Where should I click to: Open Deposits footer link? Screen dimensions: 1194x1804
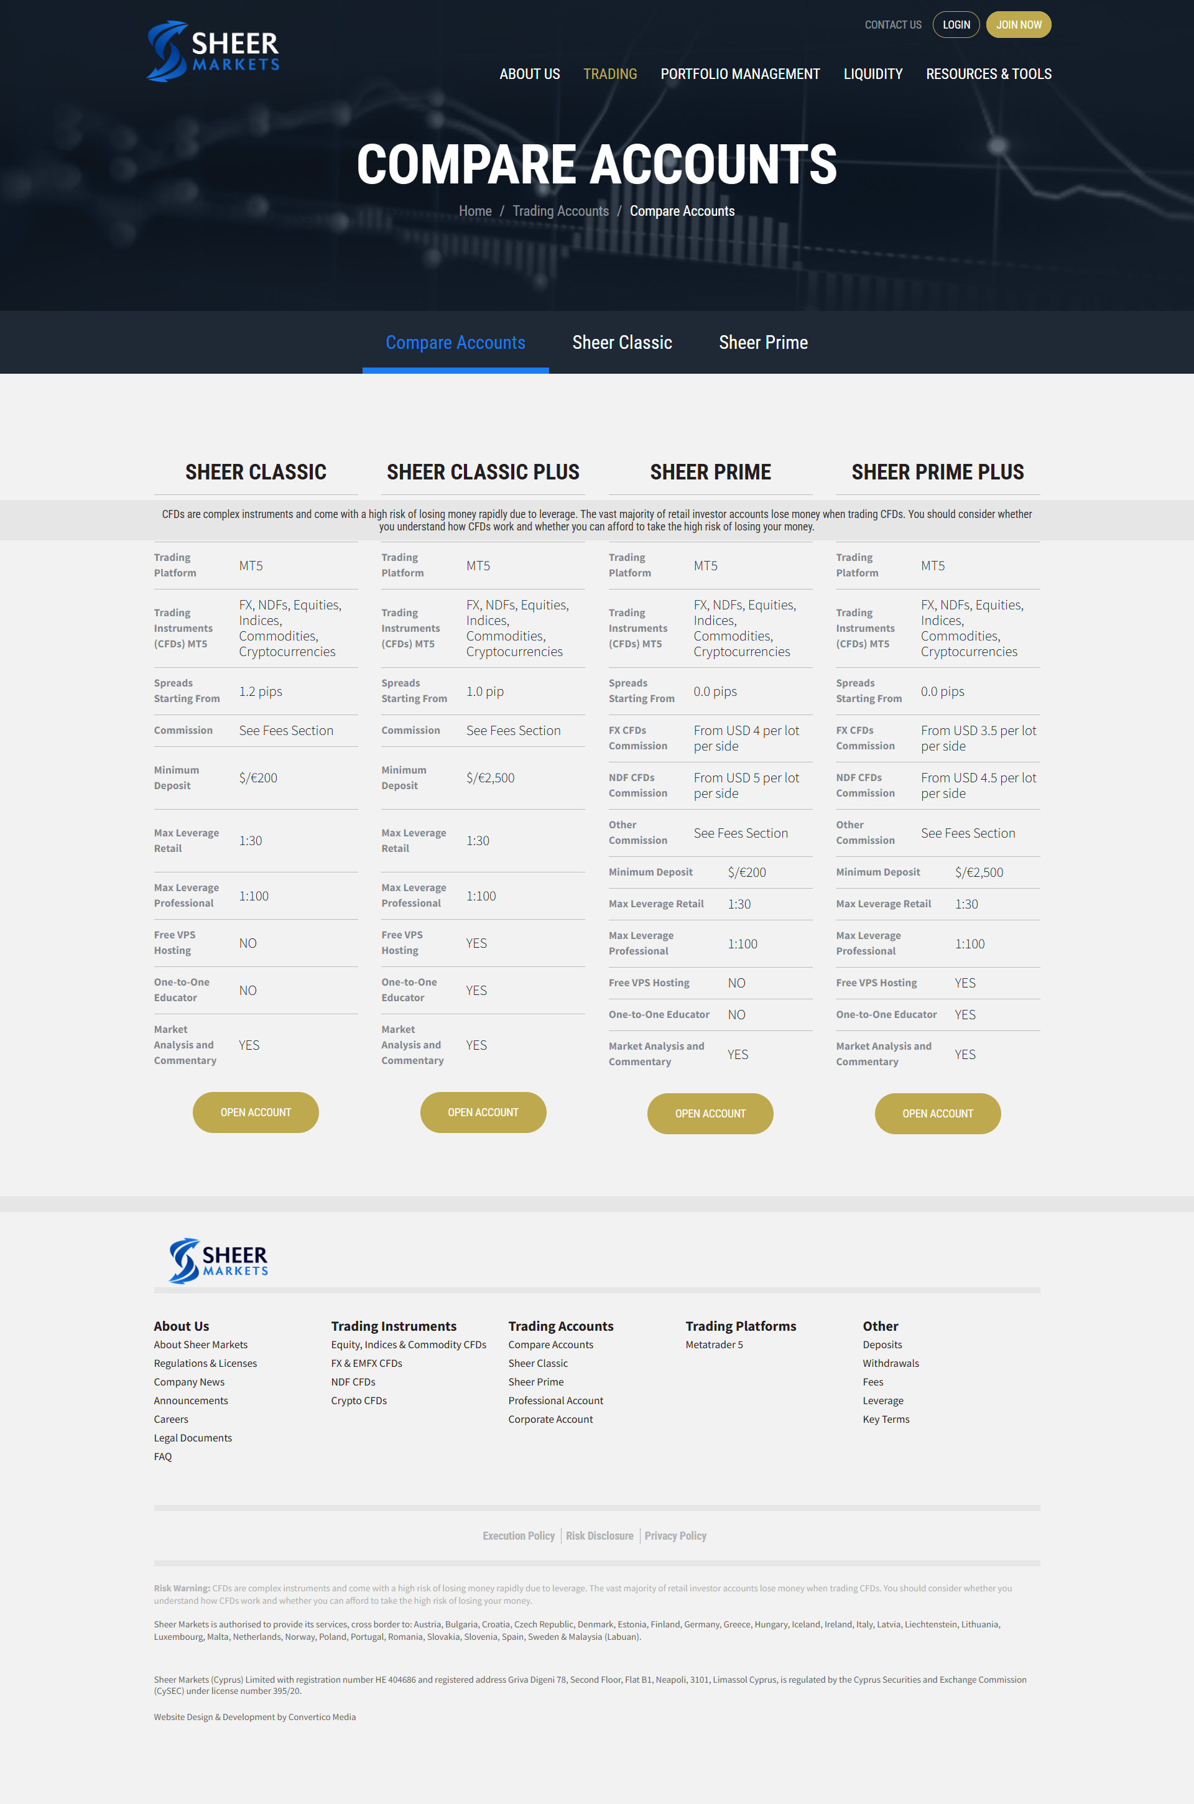pyautogui.click(x=882, y=1345)
